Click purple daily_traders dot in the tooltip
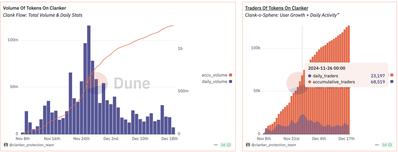Viewport: 398px width, 152px height. (x=310, y=76)
